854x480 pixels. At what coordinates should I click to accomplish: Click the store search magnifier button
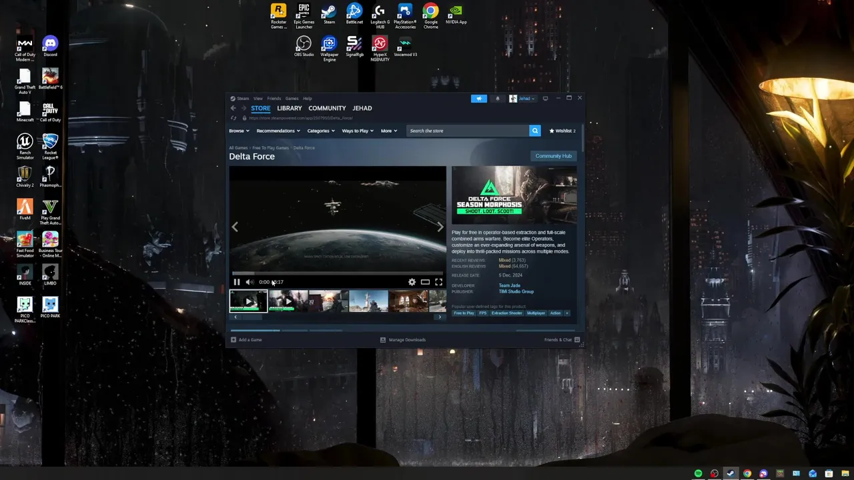point(534,131)
